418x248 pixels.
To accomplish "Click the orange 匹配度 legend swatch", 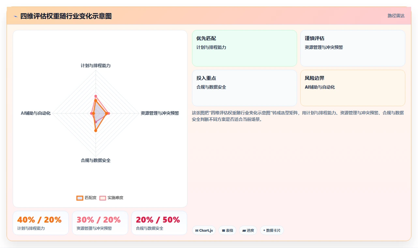I will [80, 198].
